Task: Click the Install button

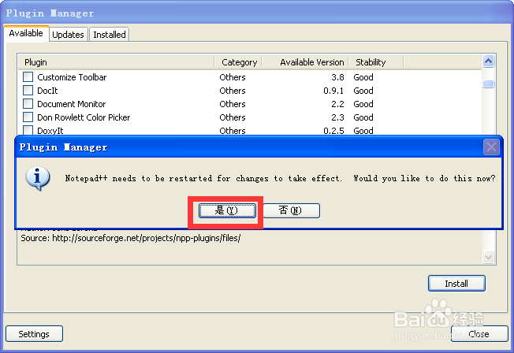Action: tap(456, 284)
